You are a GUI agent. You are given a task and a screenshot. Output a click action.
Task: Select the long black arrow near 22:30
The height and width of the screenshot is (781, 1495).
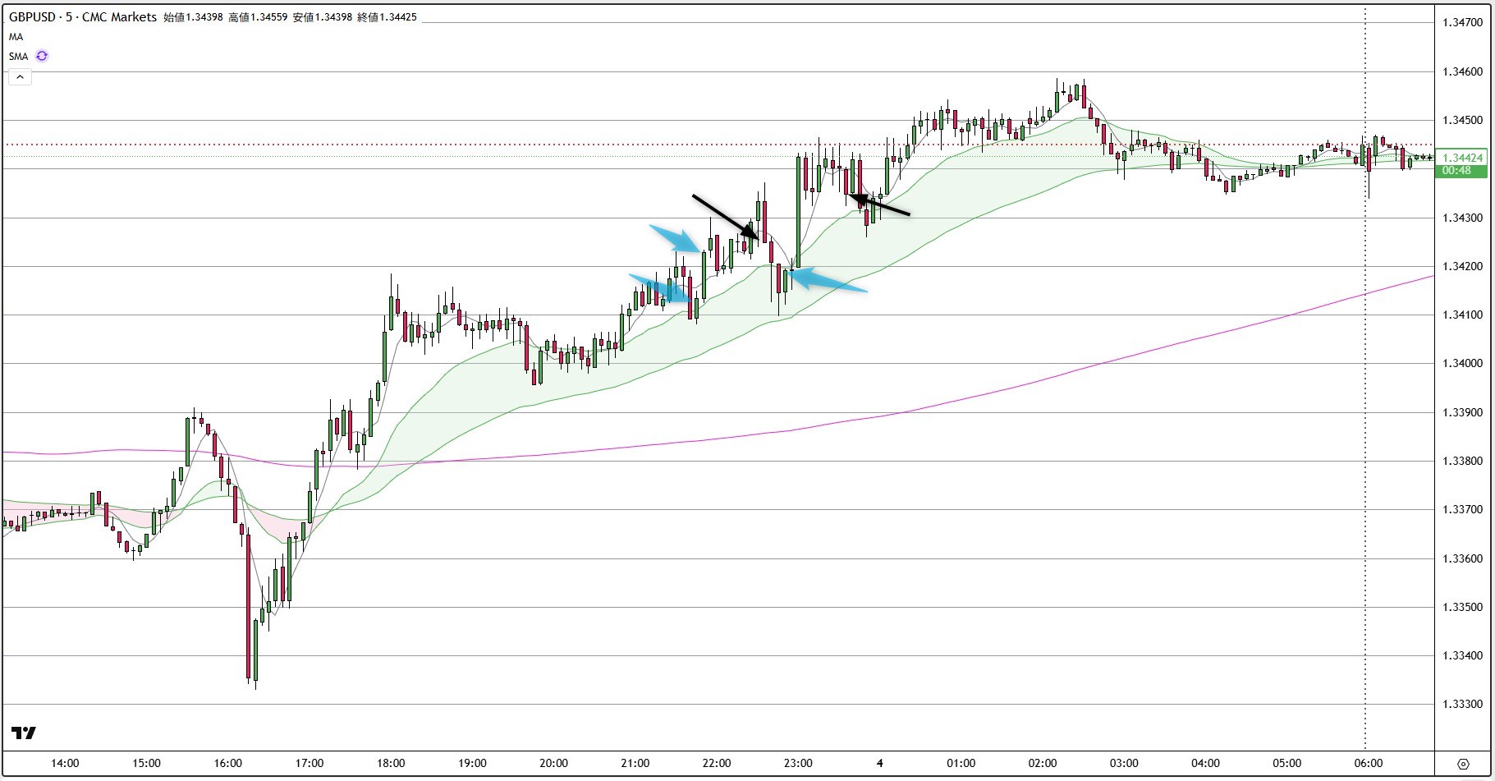(726, 217)
